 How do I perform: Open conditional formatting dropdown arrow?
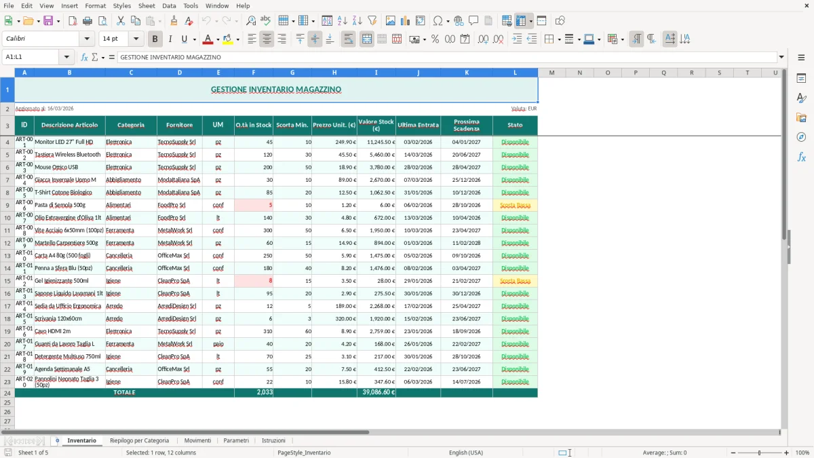pos(622,39)
